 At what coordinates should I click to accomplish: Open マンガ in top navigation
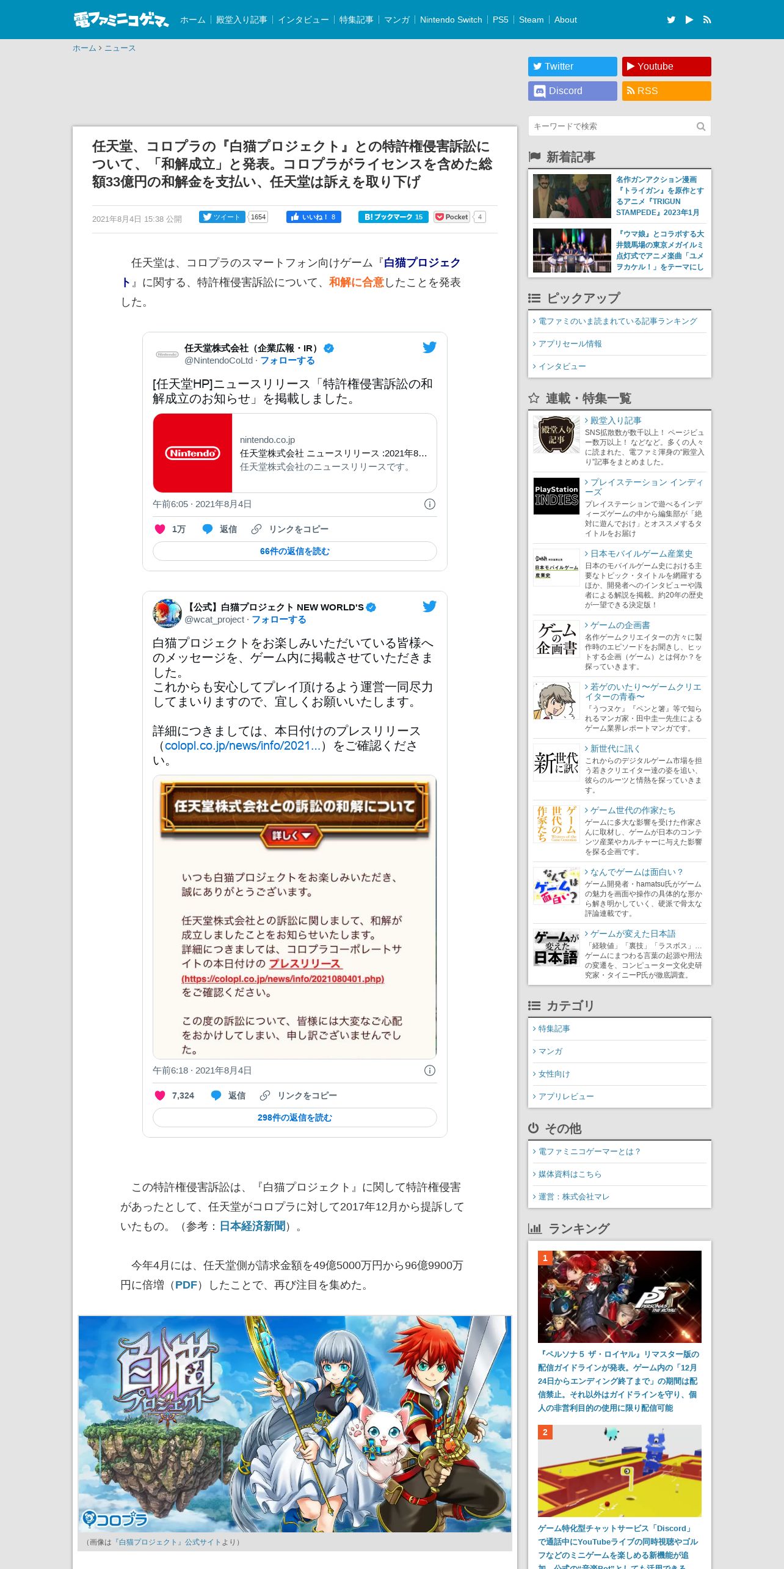point(397,20)
